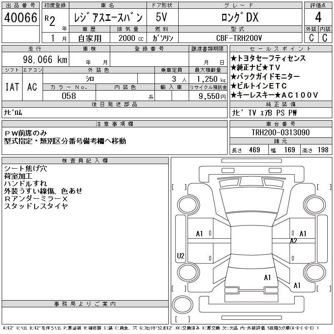Click the A2 scratch mark on car diagram
Image resolution: width=334 pixels, height=334 pixels.
pyautogui.click(x=294, y=241)
